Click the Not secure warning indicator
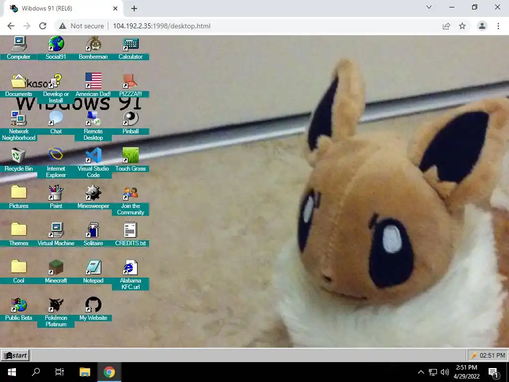Image resolution: width=509 pixels, height=382 pixels. pyautogui.click(x=81, y=26)
